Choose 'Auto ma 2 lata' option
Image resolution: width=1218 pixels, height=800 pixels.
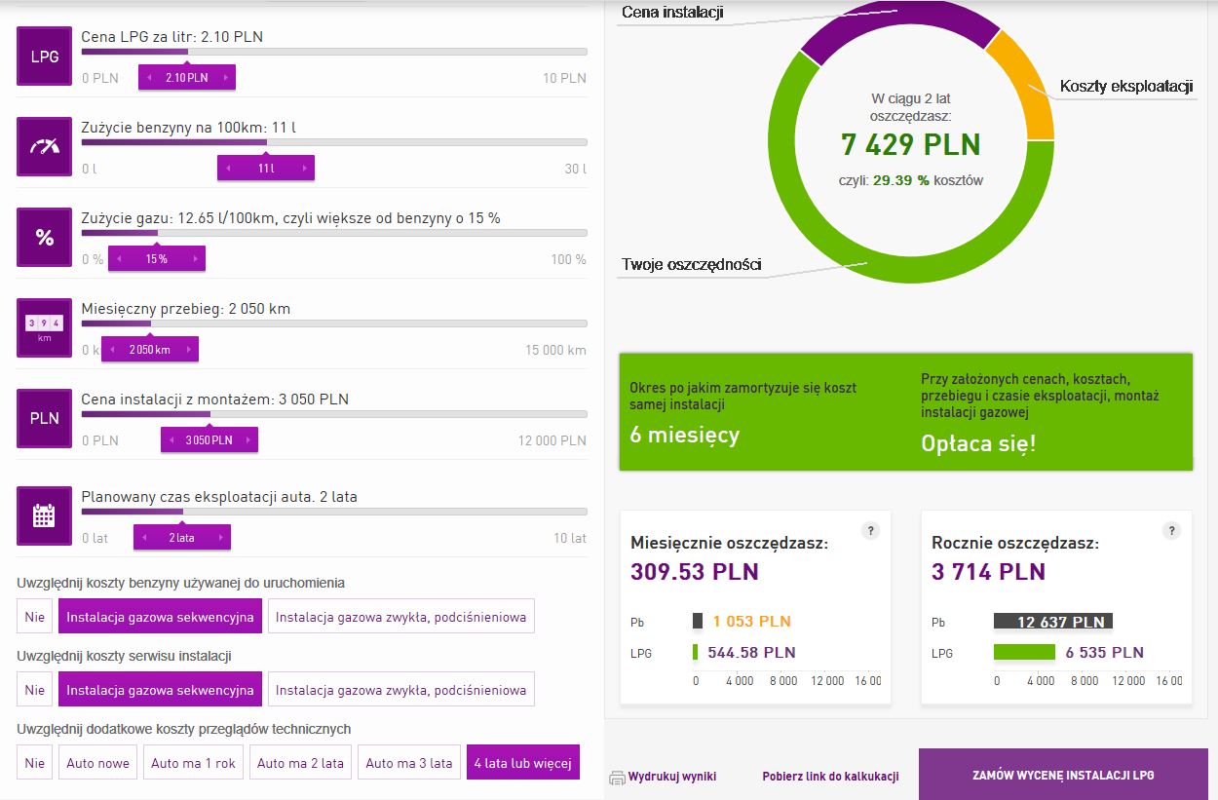pyautogui.click(x=300, y=763)
